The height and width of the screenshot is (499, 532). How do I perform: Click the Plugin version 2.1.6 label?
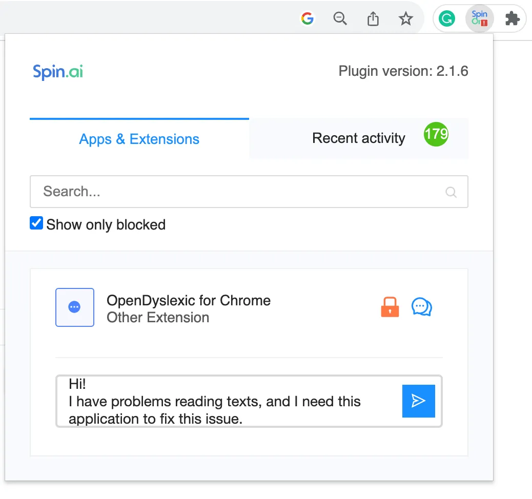(x=403, y=71)
